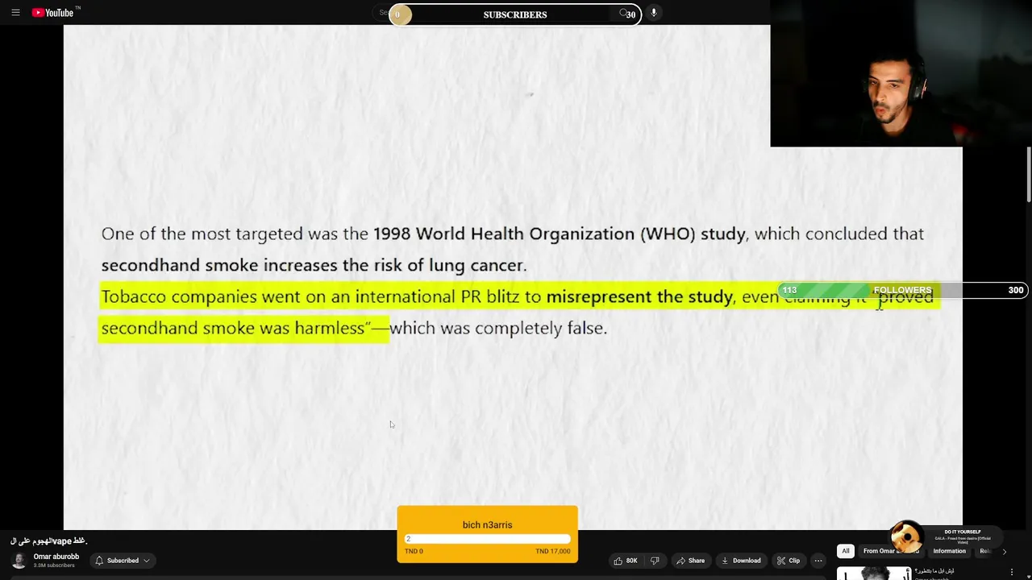The height and width of the screenshot is (580, 1032).
Task: Like the video showing 80K likes
Action: pyautogui.click(x=625, y=561)
